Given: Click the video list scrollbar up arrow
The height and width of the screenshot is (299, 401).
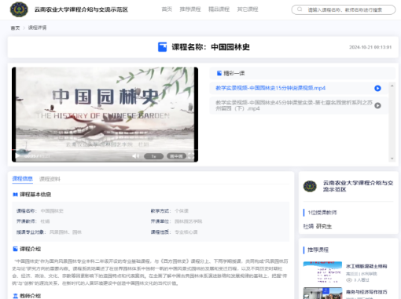Looking at the screenshot, I should 392,86.
